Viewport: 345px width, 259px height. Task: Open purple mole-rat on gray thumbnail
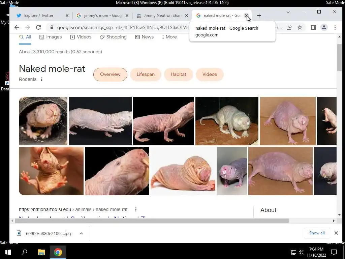coord(232,171)
